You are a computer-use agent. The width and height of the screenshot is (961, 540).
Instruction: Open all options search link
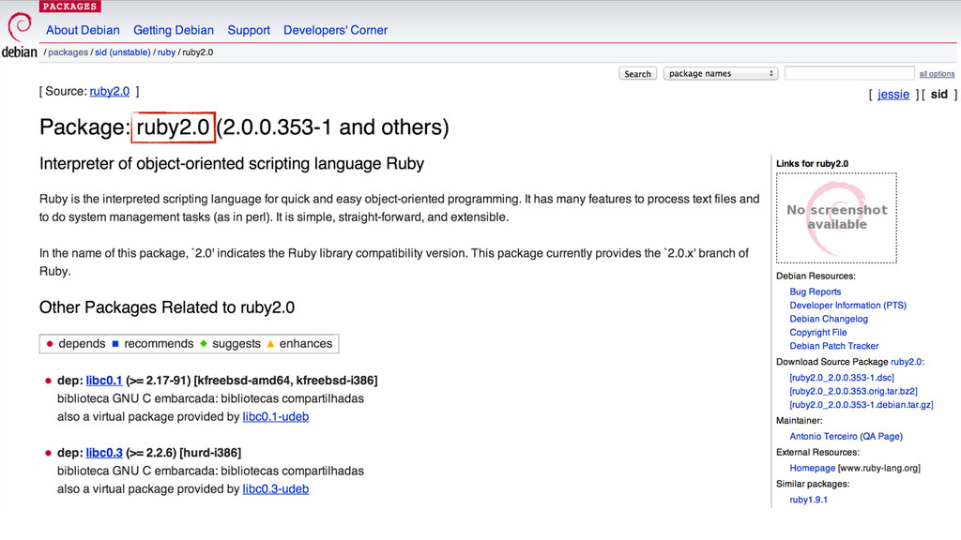pyautogui.click(x=937, y=74)
